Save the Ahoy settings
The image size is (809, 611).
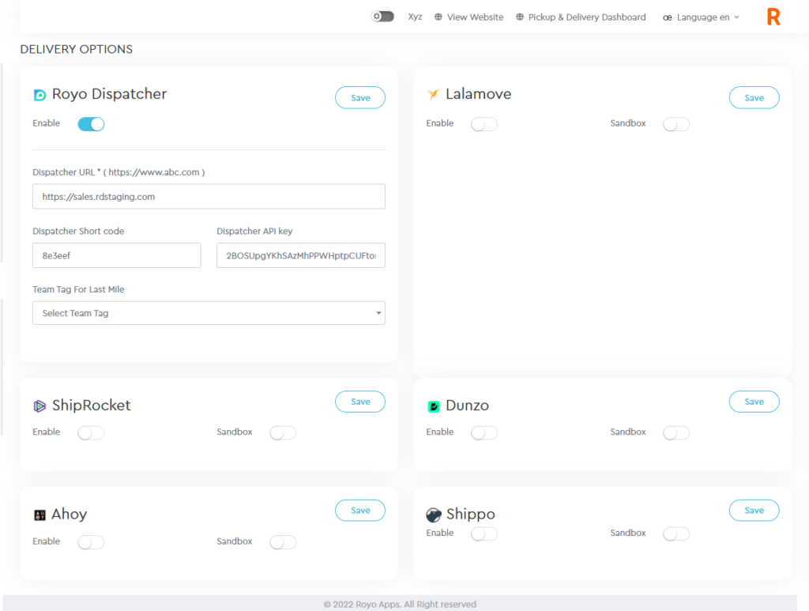pyautogui.click(x=360, y=511)
